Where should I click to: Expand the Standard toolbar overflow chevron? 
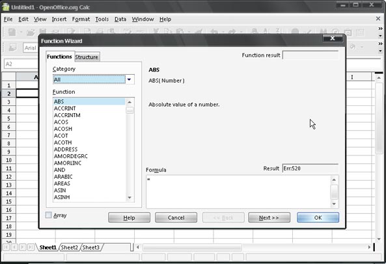click(380, 29)
